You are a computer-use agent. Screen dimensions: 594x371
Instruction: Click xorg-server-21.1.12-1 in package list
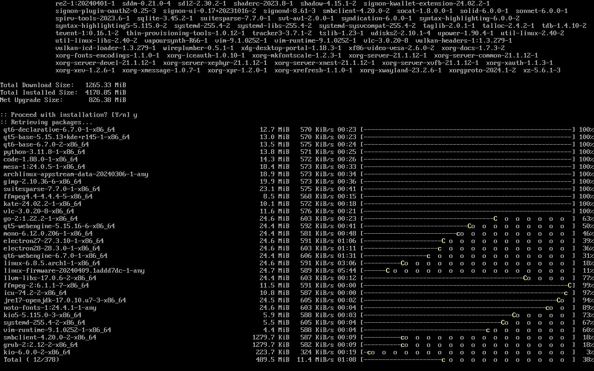tap(388, 55)
